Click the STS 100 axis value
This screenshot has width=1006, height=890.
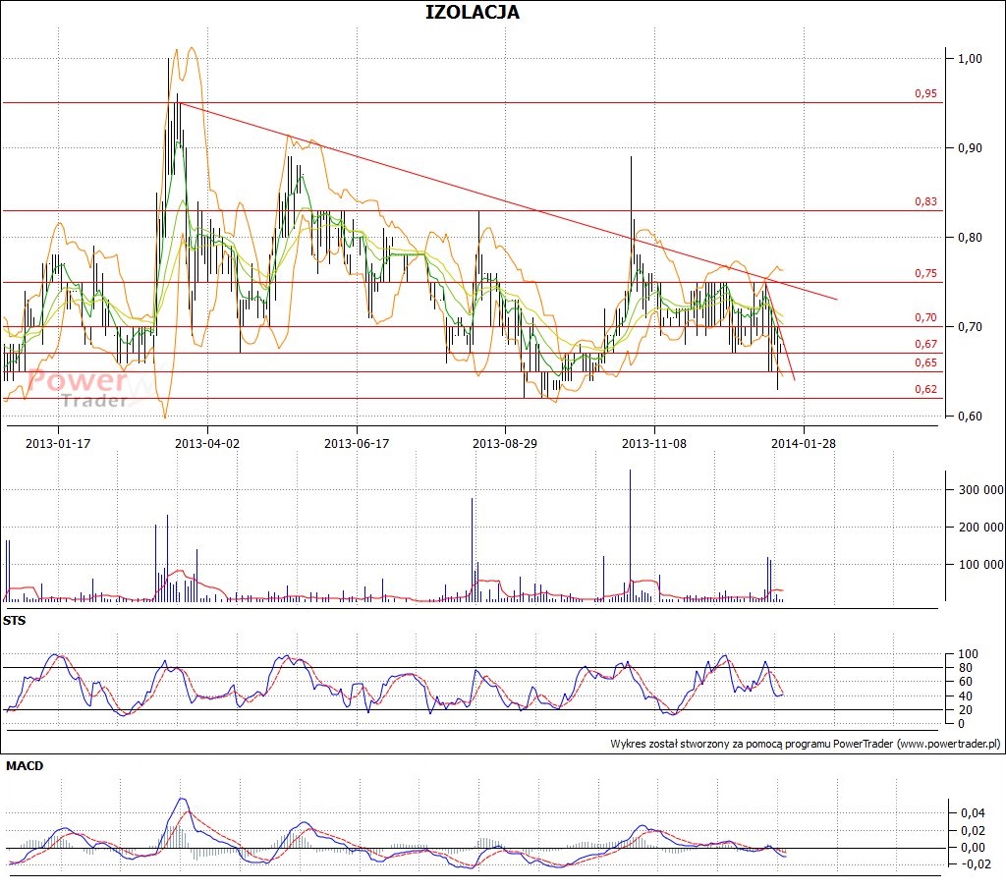tap(968, 654)
